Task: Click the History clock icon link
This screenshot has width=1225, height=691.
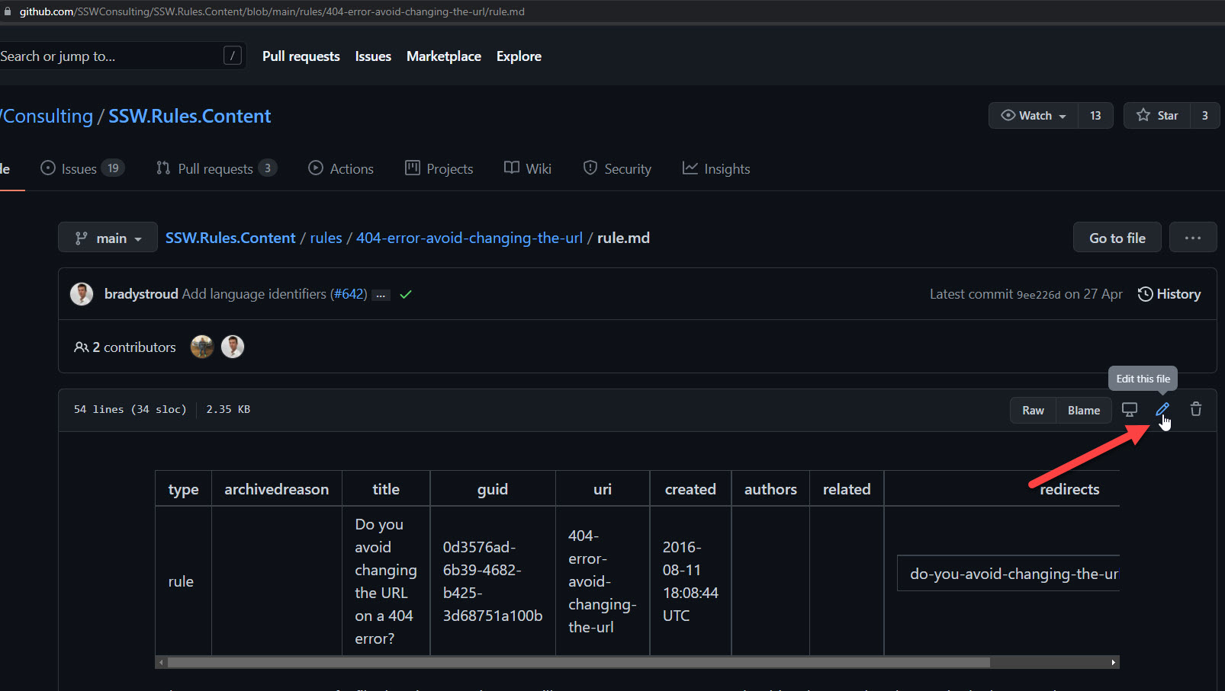Action: point(1169,294)
